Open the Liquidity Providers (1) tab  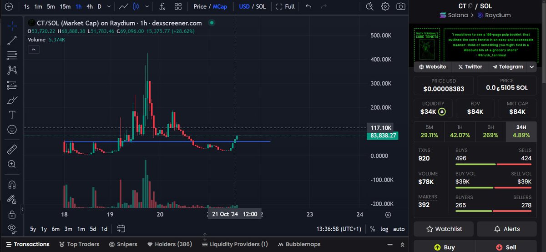[x=235, y=244]
